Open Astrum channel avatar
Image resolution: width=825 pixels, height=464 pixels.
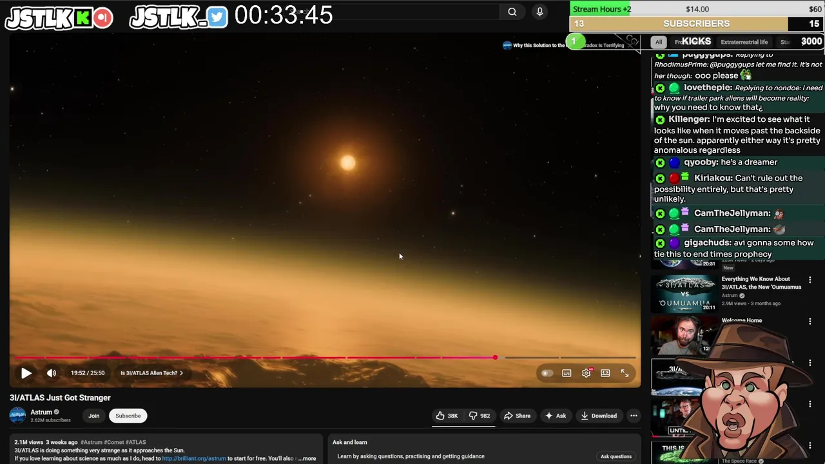point(17,416)
